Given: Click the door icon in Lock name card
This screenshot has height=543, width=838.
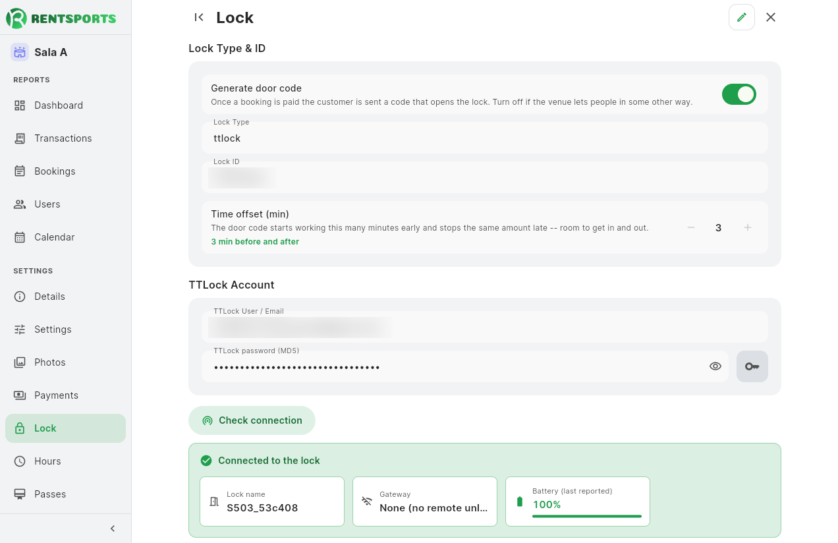Looking at the screenshot, I should pos(214,501).
